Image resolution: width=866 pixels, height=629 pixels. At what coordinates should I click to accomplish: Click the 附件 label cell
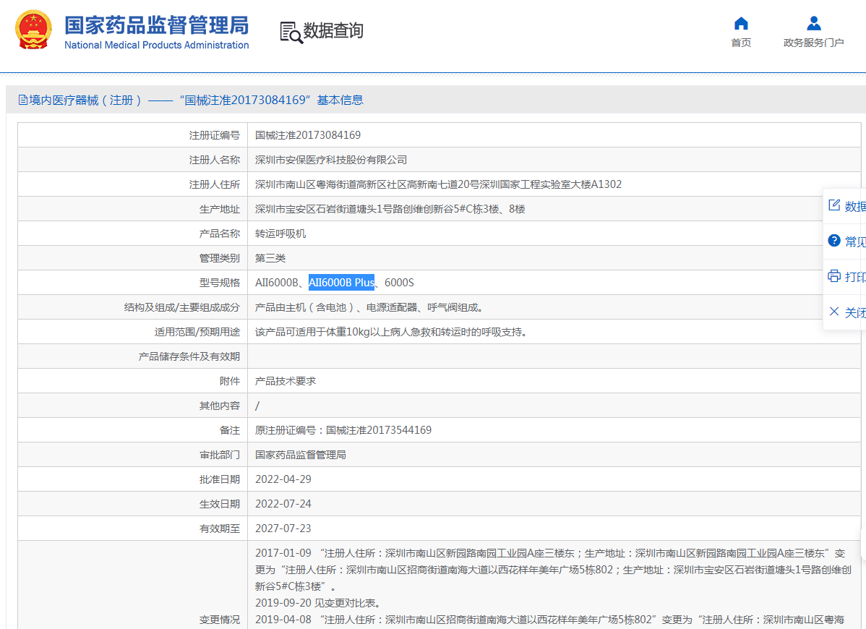(x=132, y=381)
